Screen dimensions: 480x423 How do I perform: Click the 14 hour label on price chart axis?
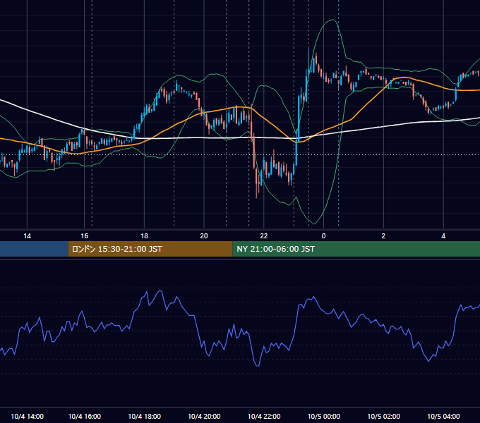(x=28, y=236)
